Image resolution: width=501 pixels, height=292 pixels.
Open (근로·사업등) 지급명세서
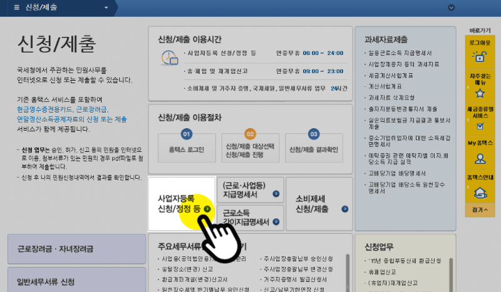coord(250,190)
